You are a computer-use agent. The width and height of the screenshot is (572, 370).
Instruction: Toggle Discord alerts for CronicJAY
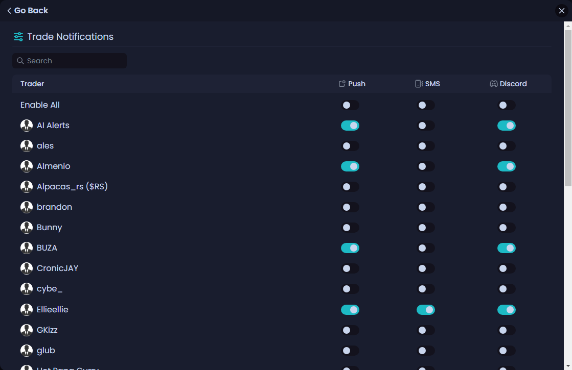tap(507, 268)
